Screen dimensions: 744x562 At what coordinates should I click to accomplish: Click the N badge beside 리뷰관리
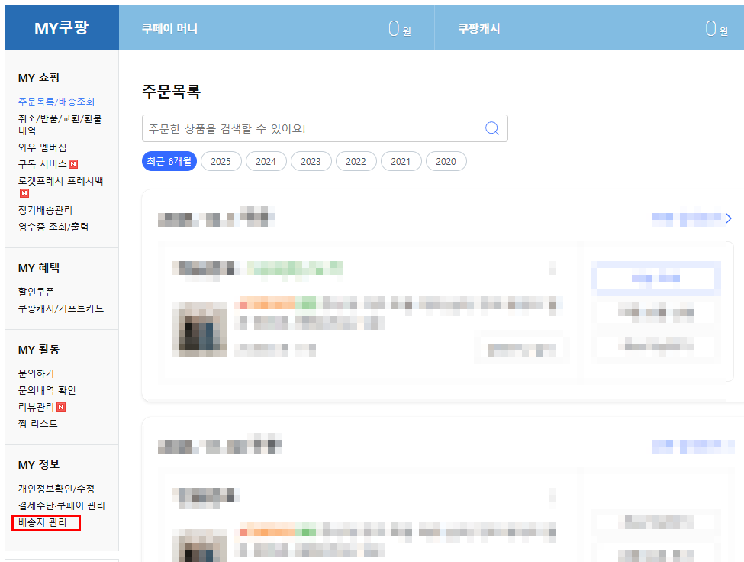coord(61,407)
